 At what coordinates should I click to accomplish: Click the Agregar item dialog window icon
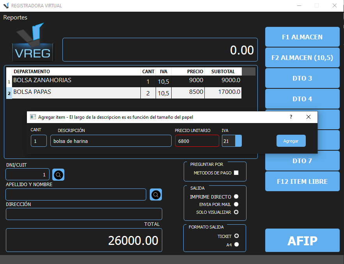tap(33, 117)
